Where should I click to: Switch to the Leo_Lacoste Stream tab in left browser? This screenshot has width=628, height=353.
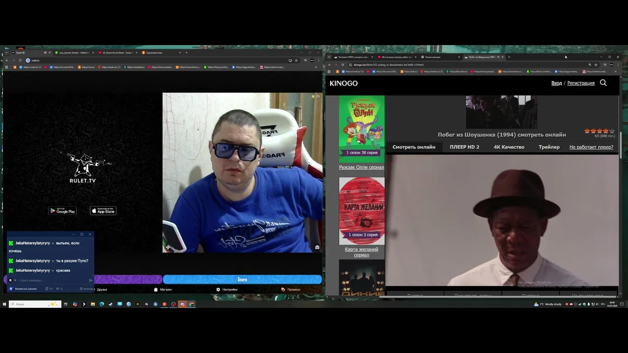tap(74, 52)
